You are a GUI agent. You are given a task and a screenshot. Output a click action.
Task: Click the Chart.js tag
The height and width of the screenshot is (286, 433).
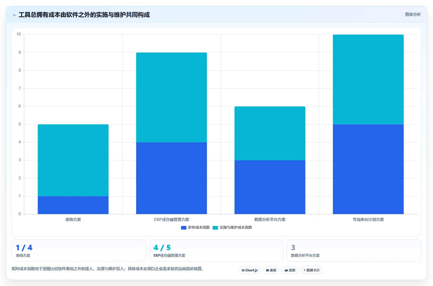point(250,270)
